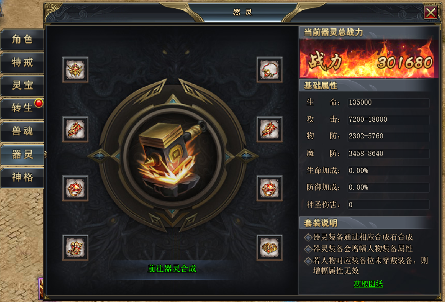This screenshot has height=302, width=445.
Task: Switch to the 角色 tab
Action: [22, 39]
